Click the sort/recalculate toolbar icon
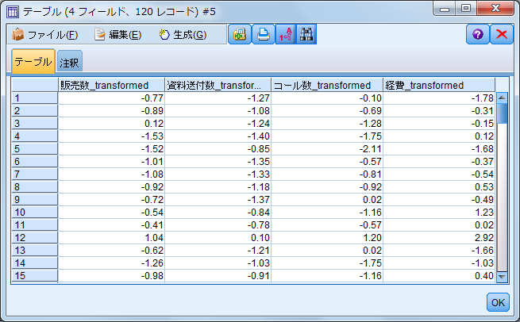 pos(284,35)
